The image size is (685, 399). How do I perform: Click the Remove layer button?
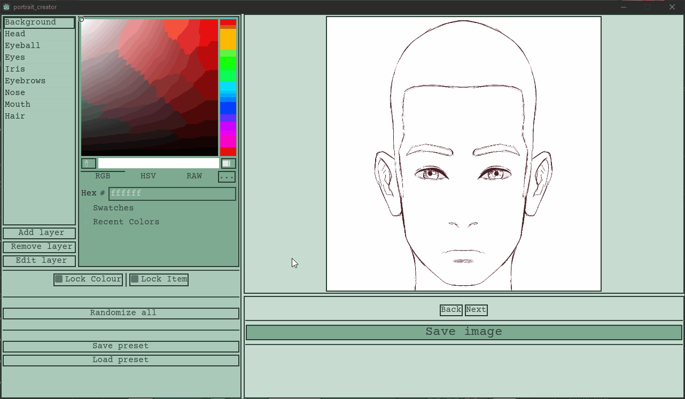click(x=39, y=247)
